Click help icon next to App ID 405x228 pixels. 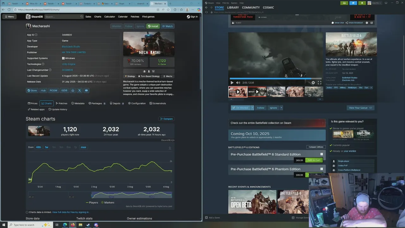[x=36, y=35]
